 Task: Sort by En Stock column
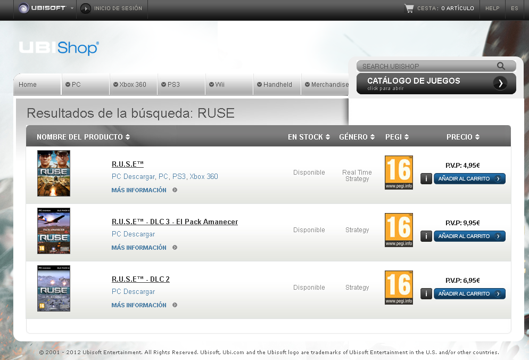309,137
